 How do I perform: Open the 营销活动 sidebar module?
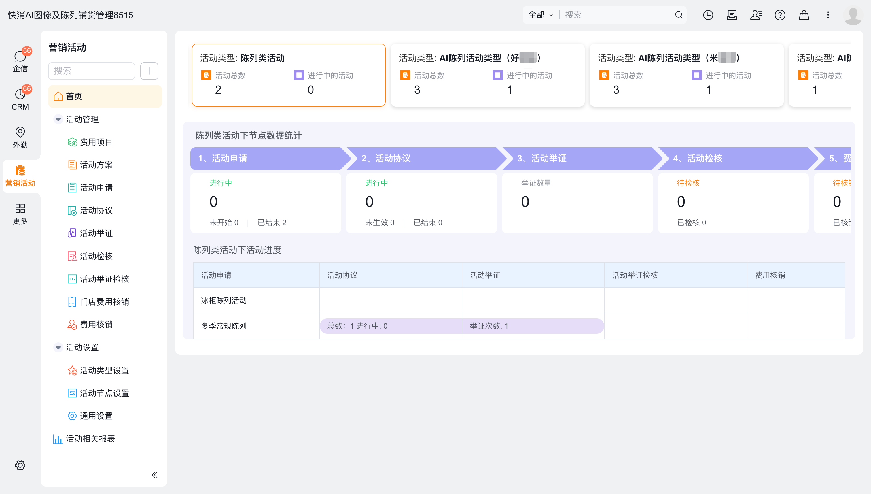(20, 176)
